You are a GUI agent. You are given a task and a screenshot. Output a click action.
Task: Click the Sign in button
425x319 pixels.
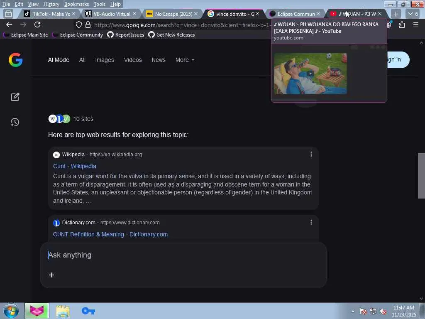click(398, 60)
